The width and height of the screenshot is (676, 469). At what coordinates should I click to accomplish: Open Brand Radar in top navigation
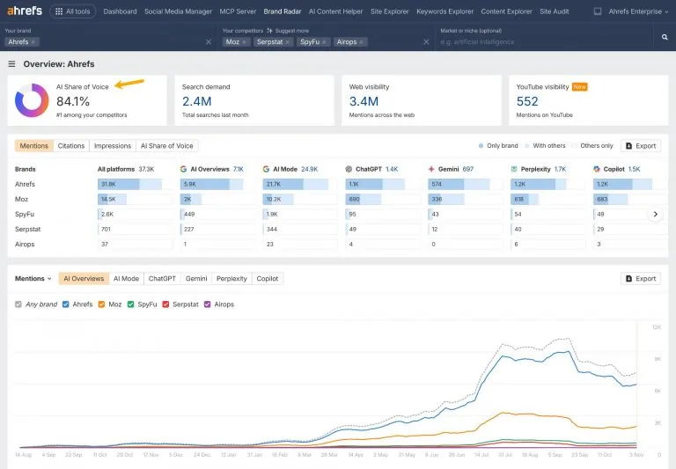point(283,11)
